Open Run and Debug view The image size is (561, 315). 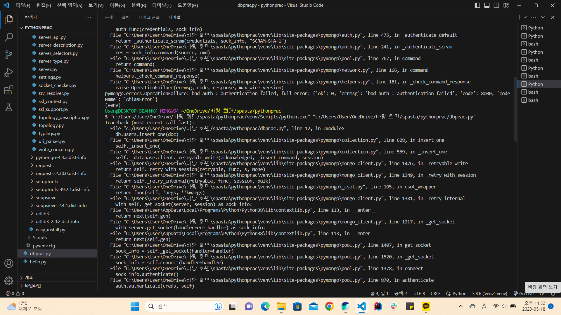click(9, 72)
